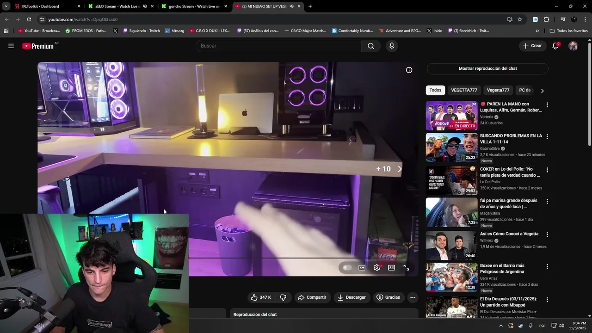Click the Compartir button
The image size is (592, 333).
point(312,297)
